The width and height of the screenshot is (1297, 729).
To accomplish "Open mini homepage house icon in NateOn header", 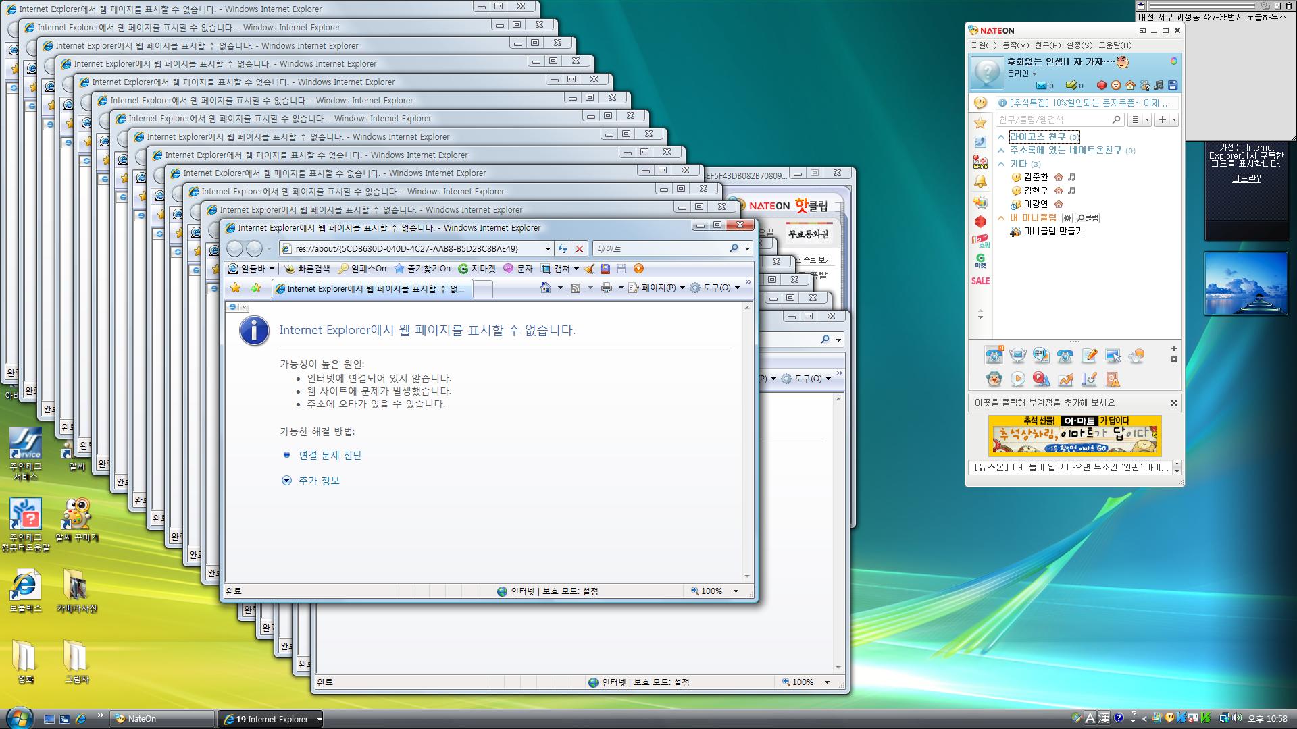I will click(1130, 86).
